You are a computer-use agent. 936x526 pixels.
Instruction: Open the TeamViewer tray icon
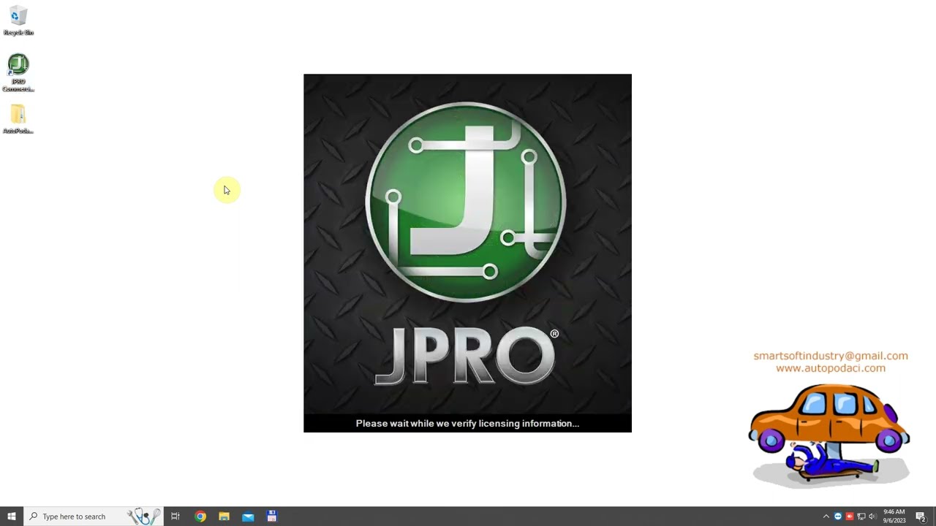[x=838, y=517]
